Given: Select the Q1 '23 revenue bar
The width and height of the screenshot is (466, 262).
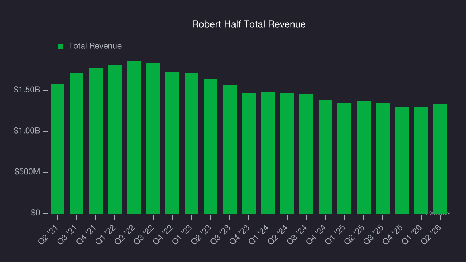Looking at the screenshot, I should 191,143.
